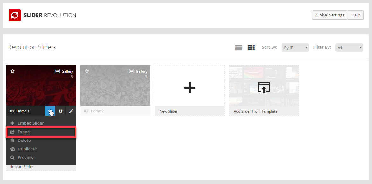This screenshot has height=184, width=372.
Task: Open the Sort By dropdown
Action: (295, 48)
